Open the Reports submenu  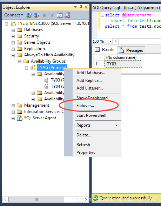pos(93,125)
